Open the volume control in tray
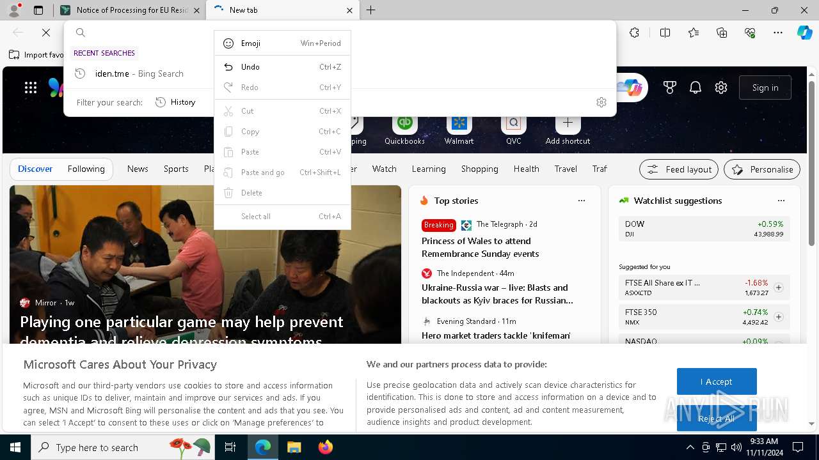 pyautogui.click(x=736, y=447)
